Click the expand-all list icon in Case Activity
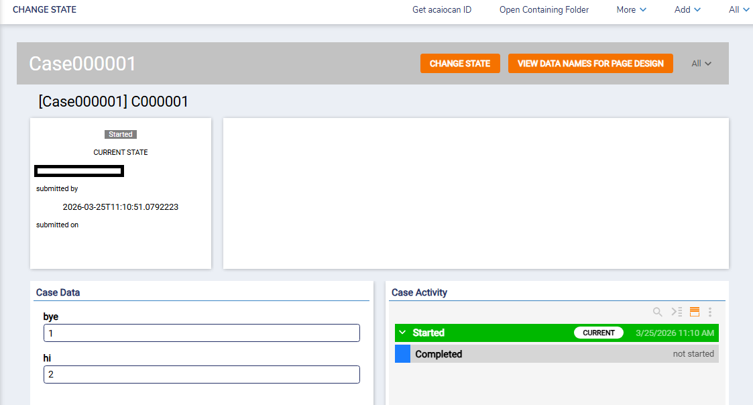Viewport: 753px width, 405px height. (x=677, y=312)
